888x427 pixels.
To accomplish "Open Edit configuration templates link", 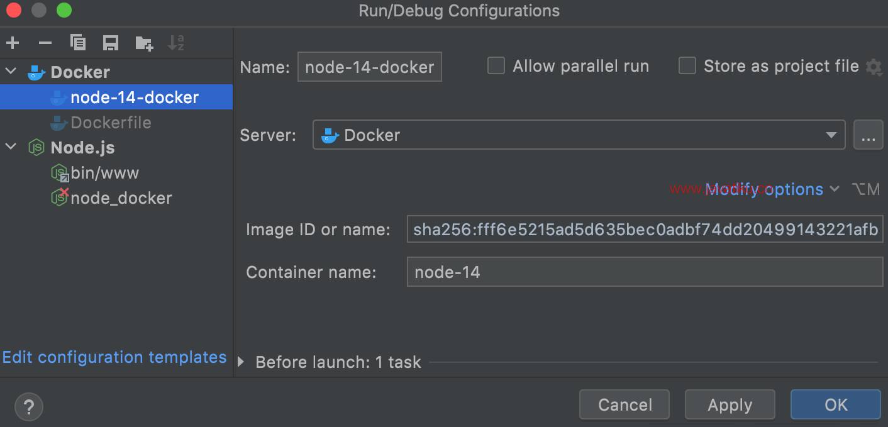I will [114, 357].
